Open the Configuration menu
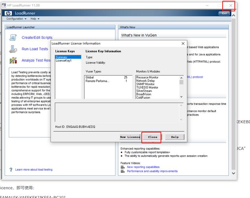 (16, 19)
